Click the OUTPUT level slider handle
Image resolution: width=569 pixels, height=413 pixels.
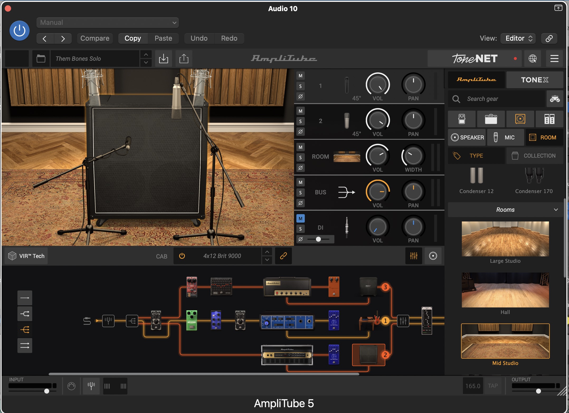click(538, 391)
